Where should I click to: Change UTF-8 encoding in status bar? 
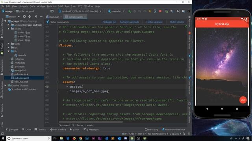coord(142,134)
